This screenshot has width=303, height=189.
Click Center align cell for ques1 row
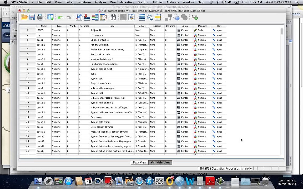(x=185, y=40)
